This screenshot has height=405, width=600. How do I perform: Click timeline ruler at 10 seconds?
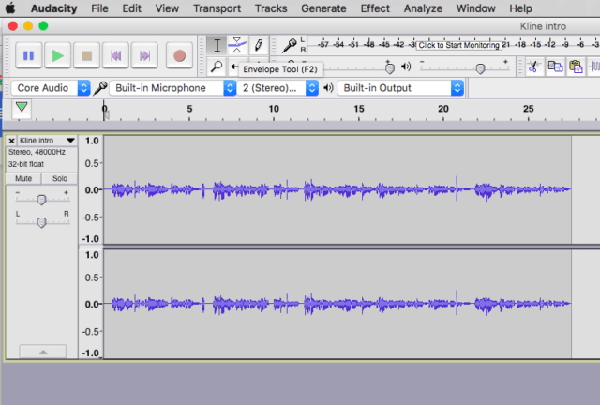[x=274, y=111]
